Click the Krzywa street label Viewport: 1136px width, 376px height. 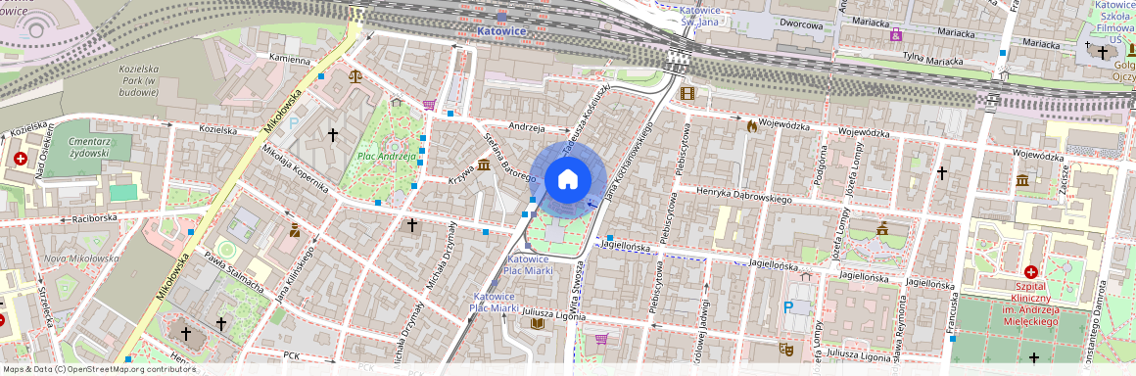461,174
